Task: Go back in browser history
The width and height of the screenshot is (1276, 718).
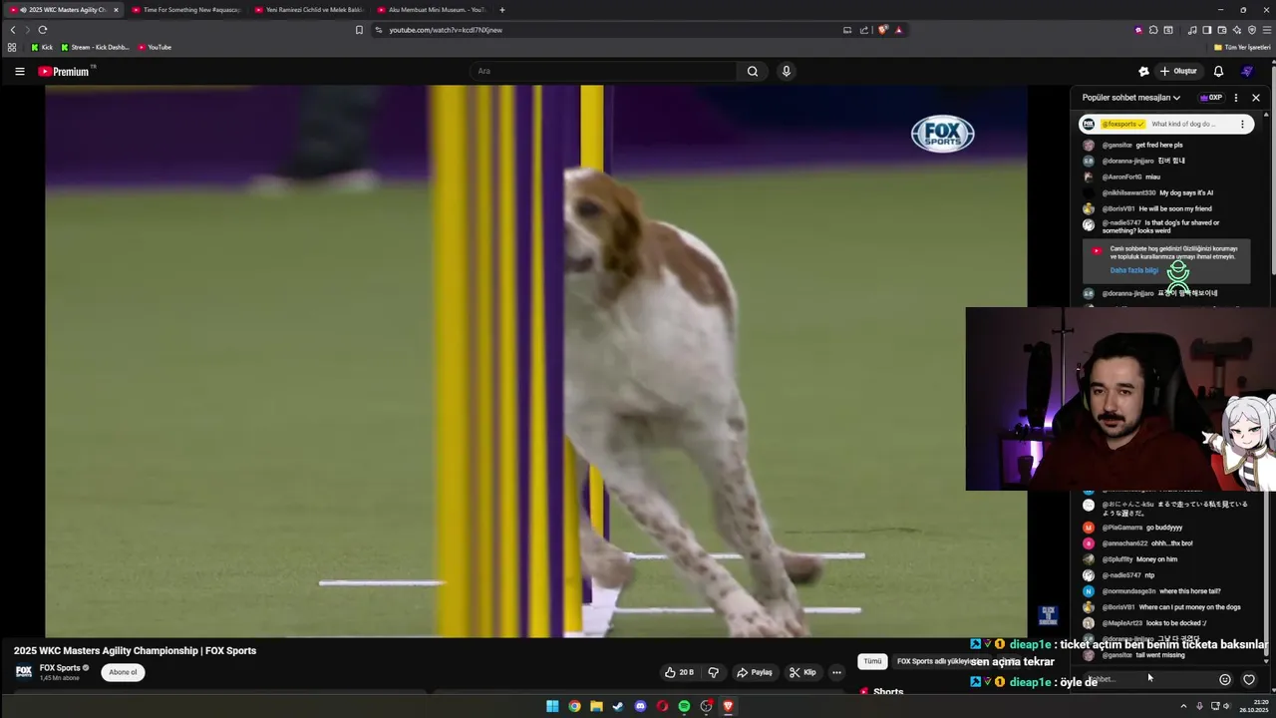Action: pyautogui.click(x=13, y=30)
